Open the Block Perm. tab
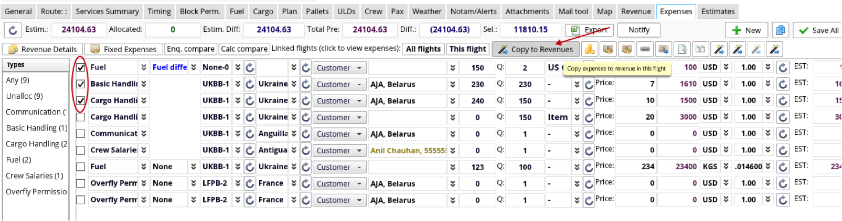842x221 pixels. [200, 11]
